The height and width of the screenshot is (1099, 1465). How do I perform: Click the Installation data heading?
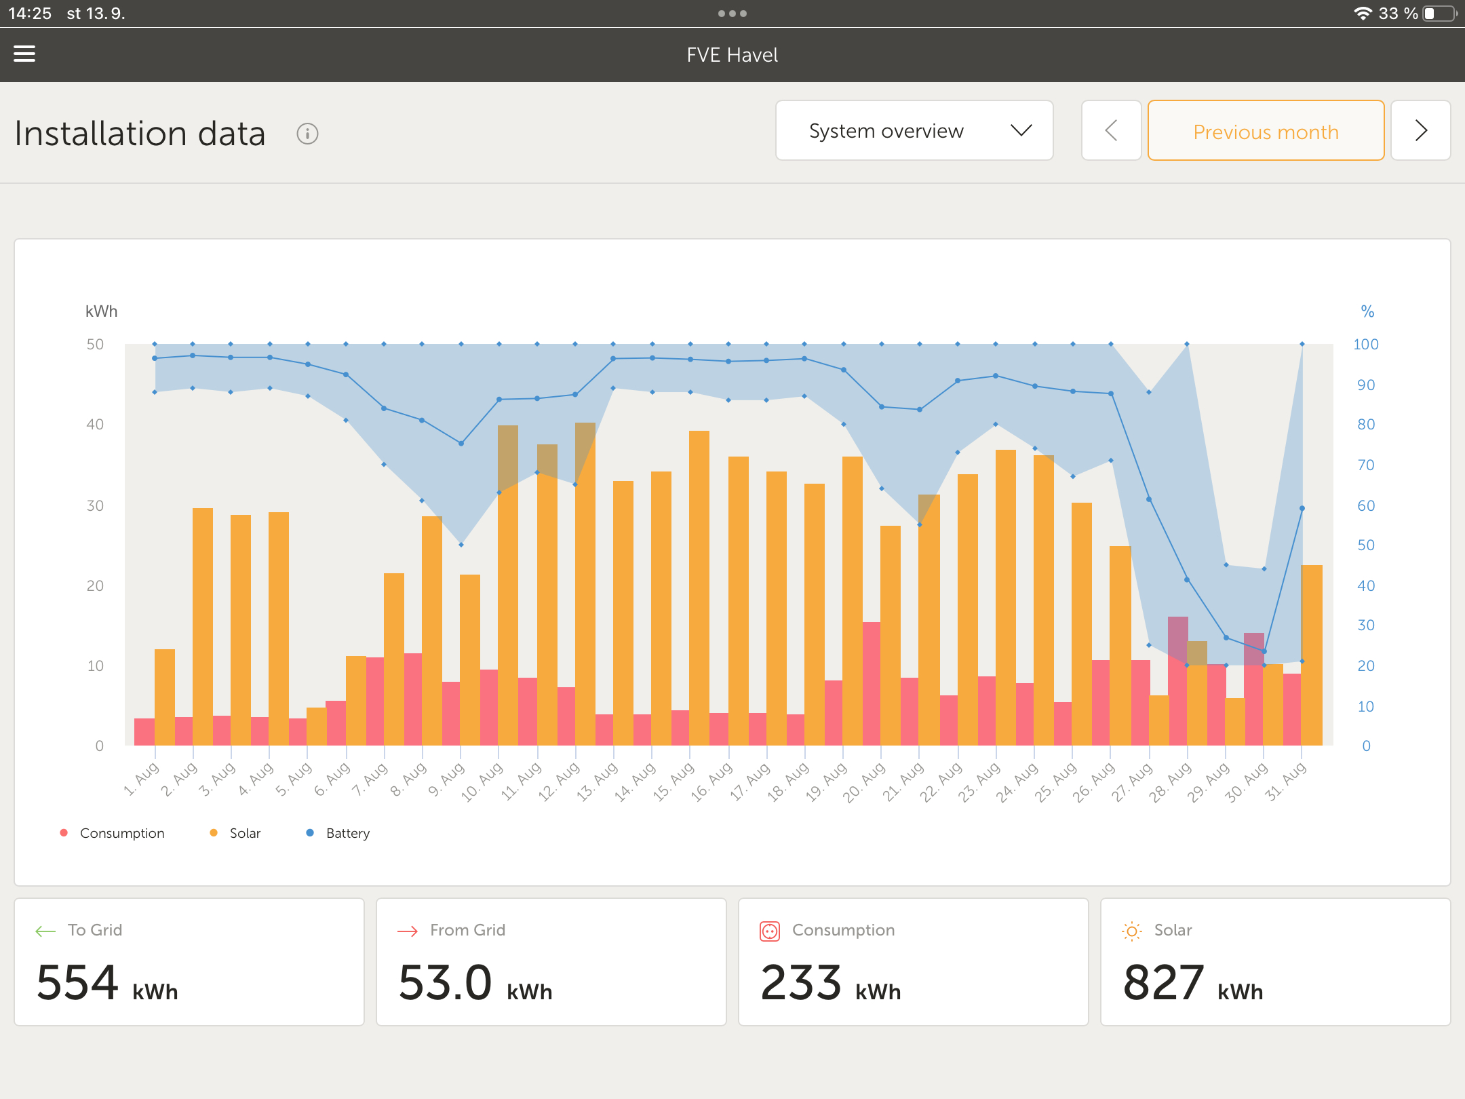click(x=140, y=134)
